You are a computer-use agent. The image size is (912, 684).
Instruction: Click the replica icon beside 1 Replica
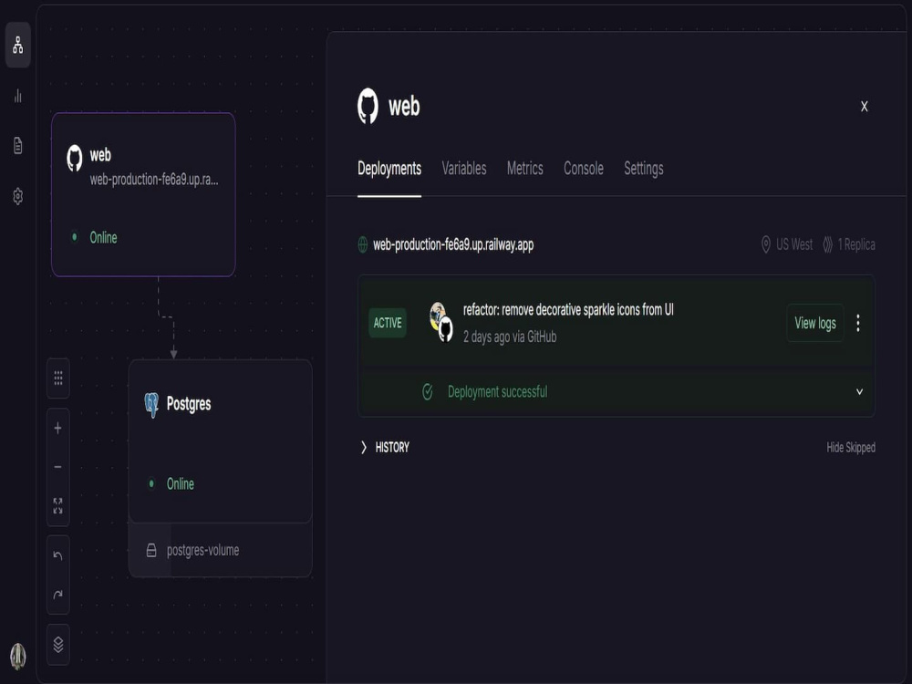(x=828, y=244)
